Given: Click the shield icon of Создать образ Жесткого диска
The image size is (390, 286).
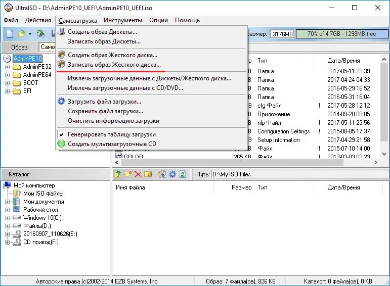Looking at the screenshot, I should coord(61,55).
